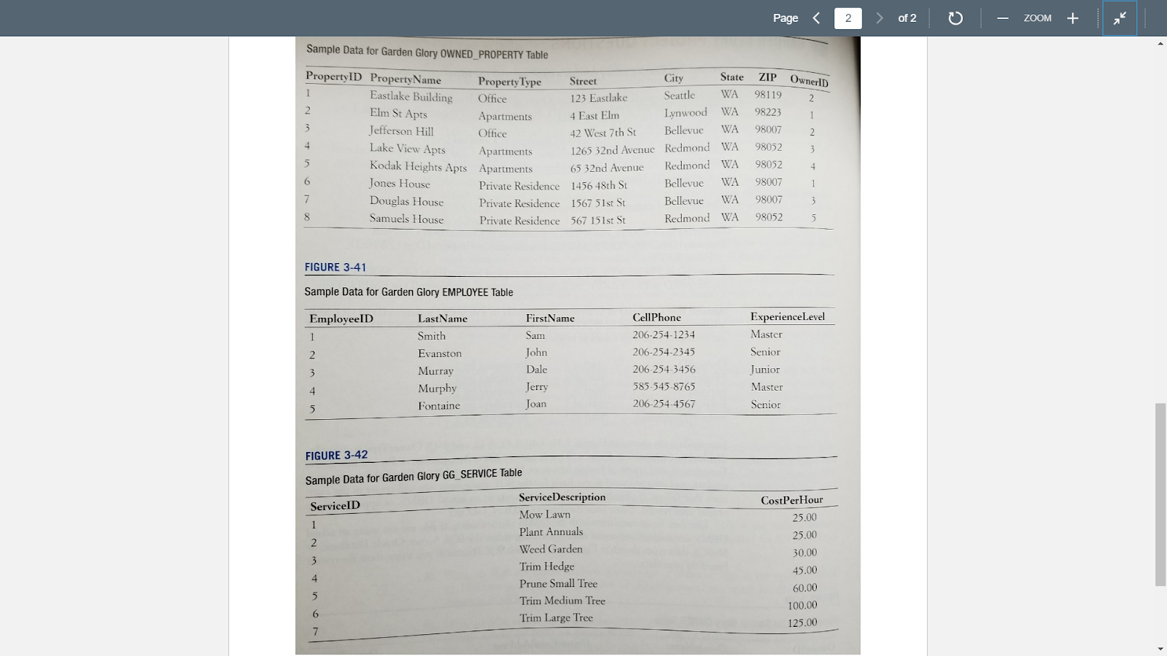Click the last name 'Smith'

click(x=432, y=336)
